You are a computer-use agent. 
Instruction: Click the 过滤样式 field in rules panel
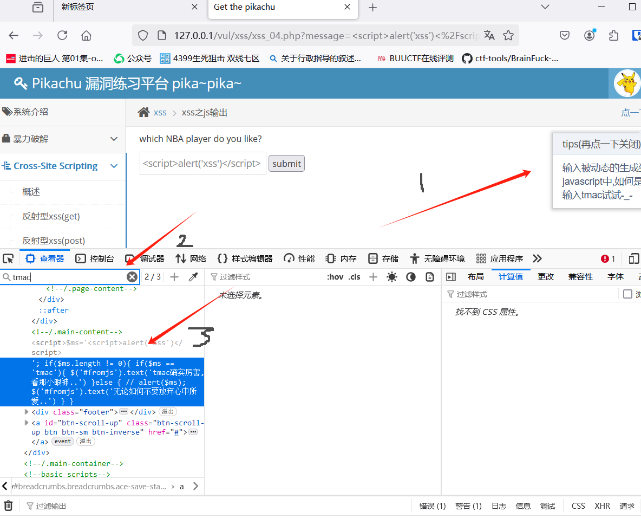pos(266,277)
